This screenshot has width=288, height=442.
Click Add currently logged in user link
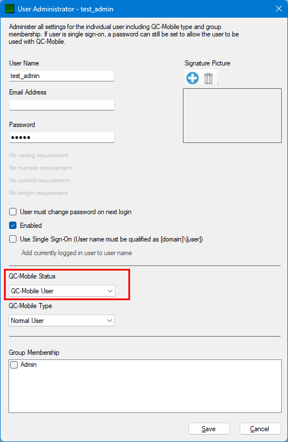click(77, 253)
